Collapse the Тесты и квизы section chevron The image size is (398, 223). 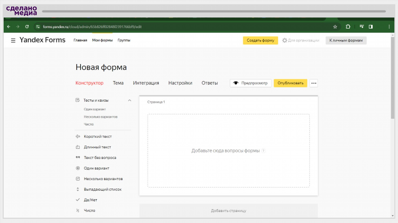129,100
